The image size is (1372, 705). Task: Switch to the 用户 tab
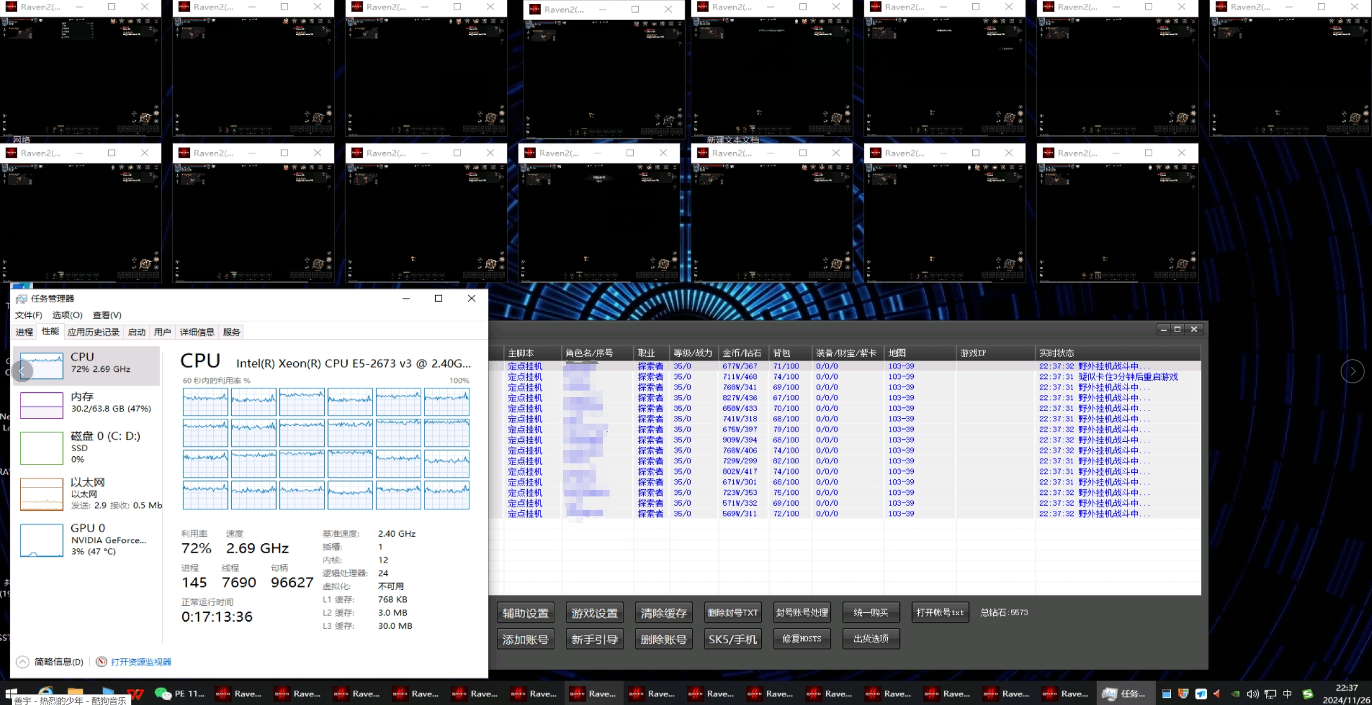coord(162,332)
